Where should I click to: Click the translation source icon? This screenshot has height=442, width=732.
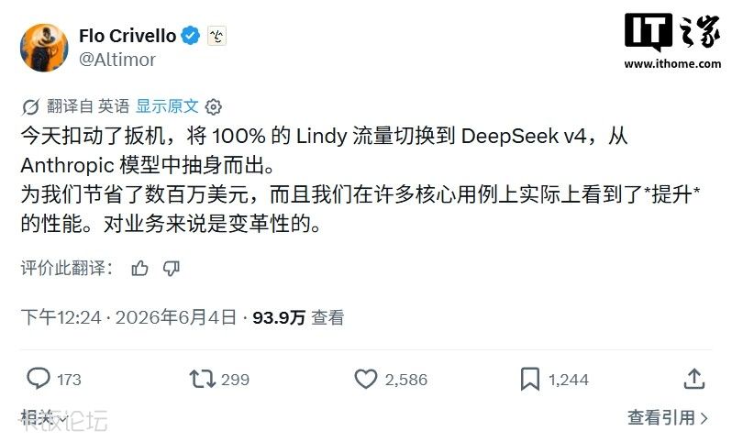coord(31,107)
